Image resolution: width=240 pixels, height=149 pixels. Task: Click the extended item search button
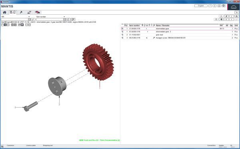[73, 20]
